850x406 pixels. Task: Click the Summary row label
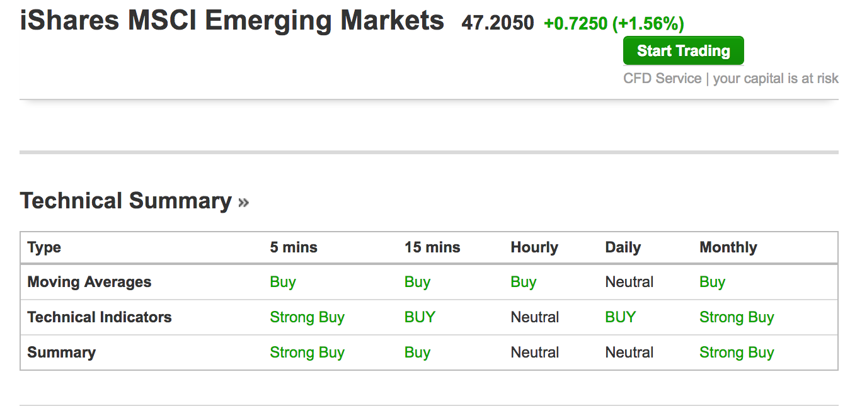[62, 352]
